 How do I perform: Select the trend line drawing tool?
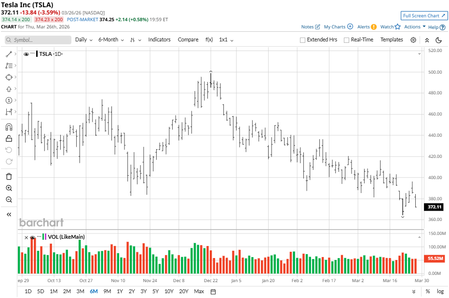pyautogui.click(x=9, y=54)
